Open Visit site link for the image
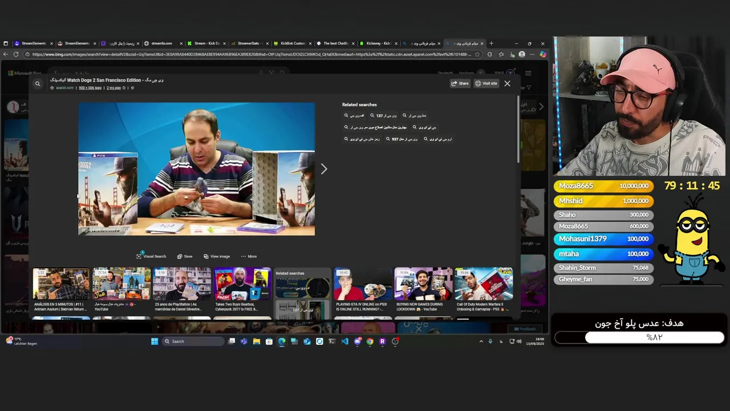This screenshot has width=730, height=411. point(486,83)
